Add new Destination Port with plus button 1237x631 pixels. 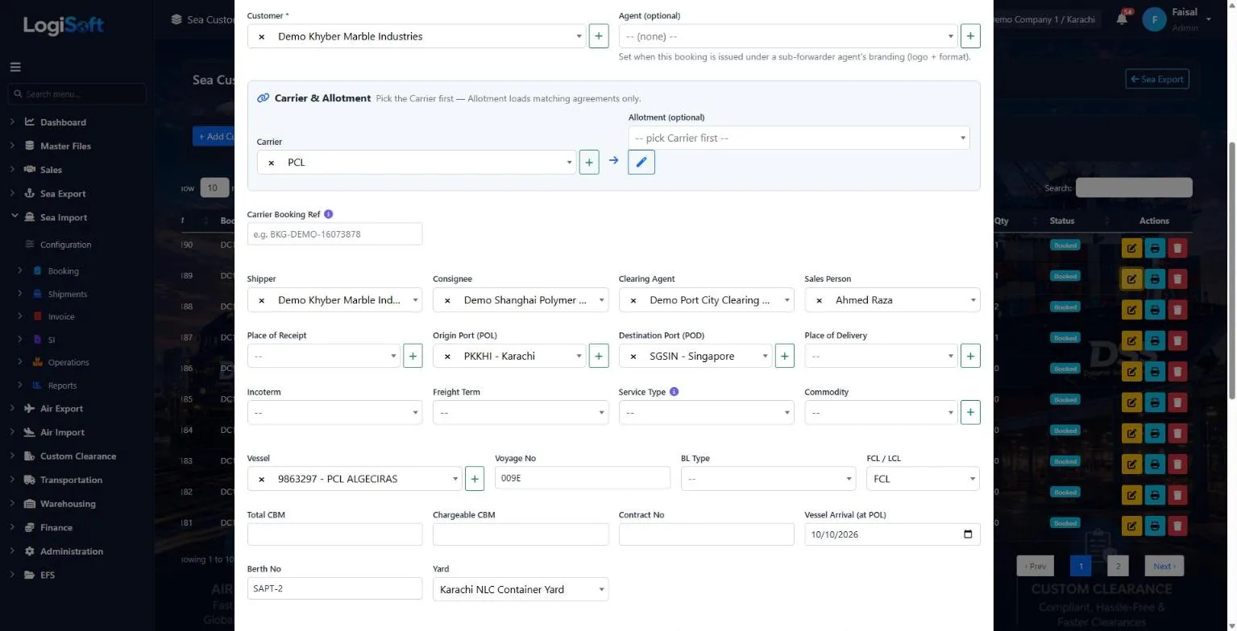785,356
